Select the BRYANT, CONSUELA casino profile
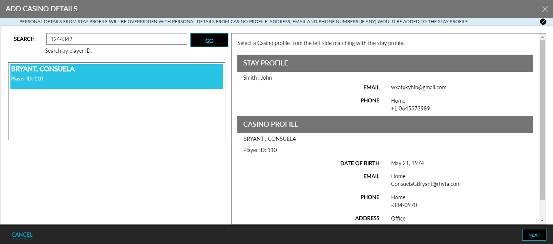Screen dimensions: 553x244 117,77
